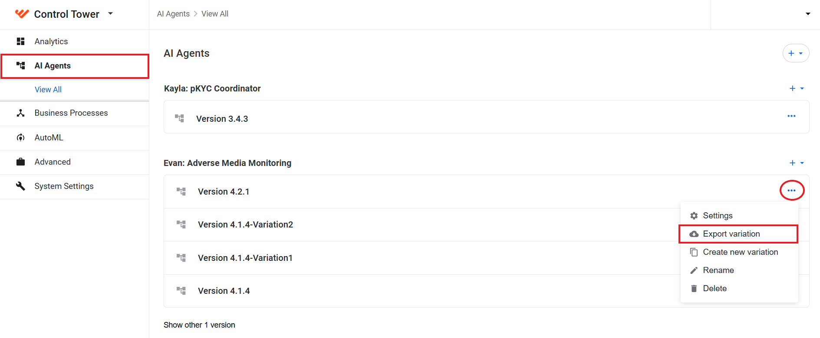Open the plus dropdown next to AI Agents heading

(796, 53)
